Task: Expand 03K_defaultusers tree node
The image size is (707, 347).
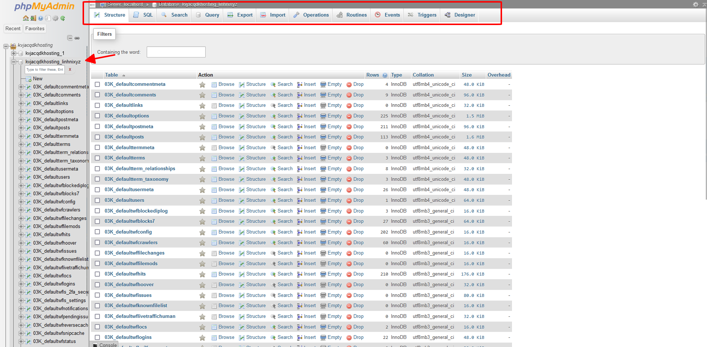Action: pos(21,177)
